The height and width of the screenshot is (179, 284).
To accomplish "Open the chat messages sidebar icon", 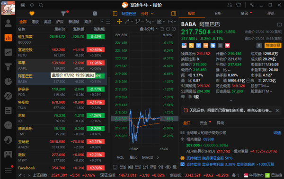I will [x=8, y=125].
